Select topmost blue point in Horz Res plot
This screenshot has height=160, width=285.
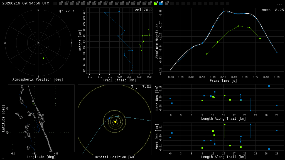[269, 86]
